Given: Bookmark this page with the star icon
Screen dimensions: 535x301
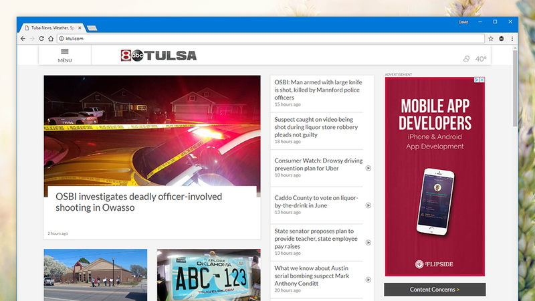Looking at the screenshot, I should [x=491, y=39].
